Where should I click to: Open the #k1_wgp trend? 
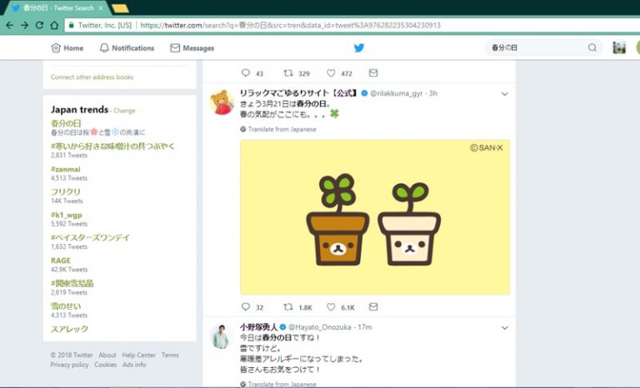point(66,215)
